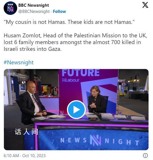153x160 pixels.
Task: Click the Husam Zomlot tweet paragraph
Action: click(75, 42)
